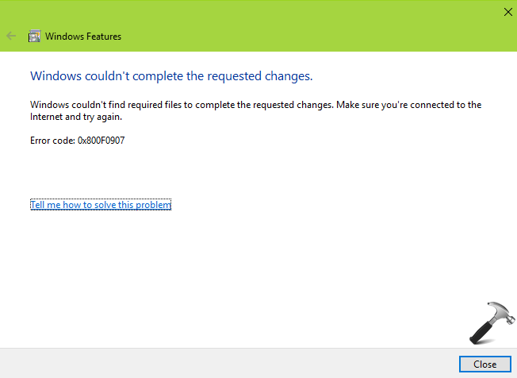
Task: Click the Close button
Action: [x=485, y=364]
